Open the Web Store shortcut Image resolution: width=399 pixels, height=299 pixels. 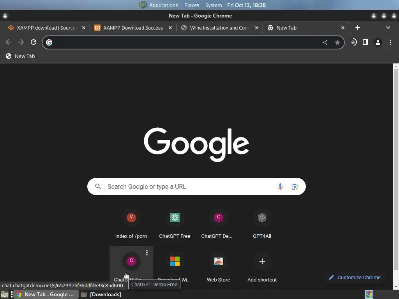point(218,268)
